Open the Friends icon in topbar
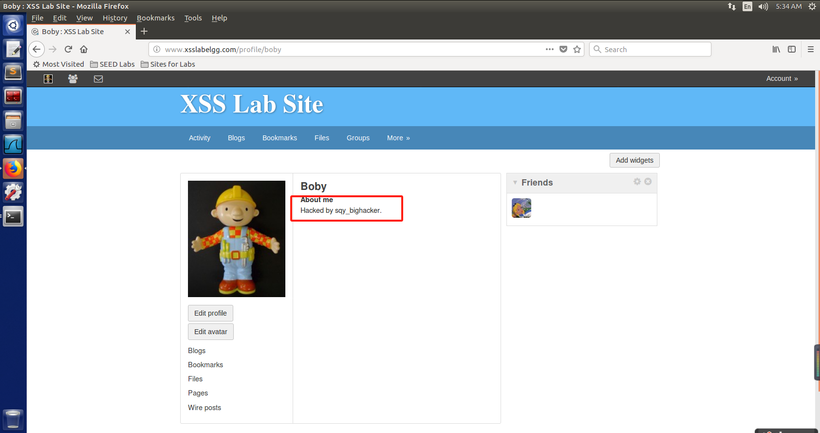 point(73,79)
